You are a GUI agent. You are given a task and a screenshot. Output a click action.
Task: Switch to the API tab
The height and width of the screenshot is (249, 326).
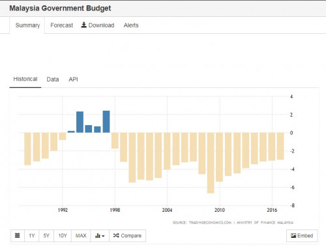(x=73, y=80)
